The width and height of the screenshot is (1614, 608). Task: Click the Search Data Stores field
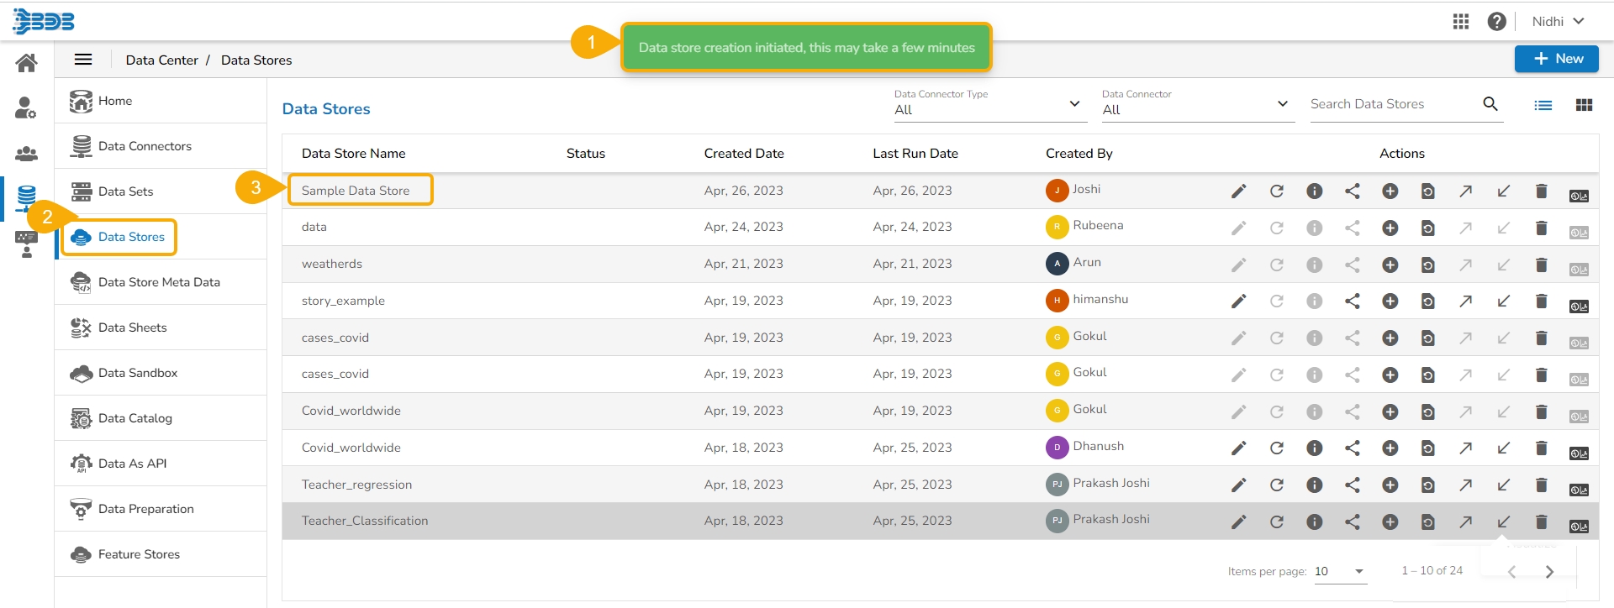1391,104
